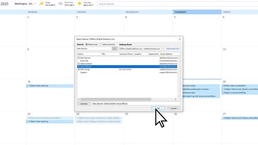Click Jakob Solstad in the selected calendars field
258x145 pixels.
tap(110, 104)
